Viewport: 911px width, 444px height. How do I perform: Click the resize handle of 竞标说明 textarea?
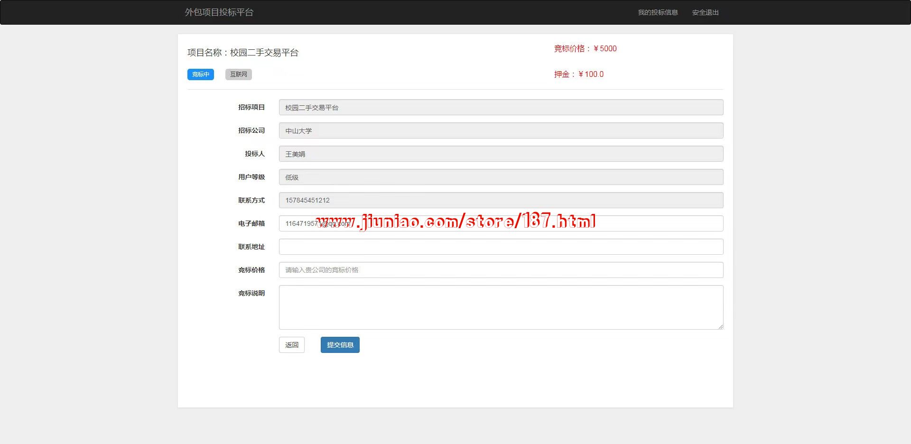720,326
